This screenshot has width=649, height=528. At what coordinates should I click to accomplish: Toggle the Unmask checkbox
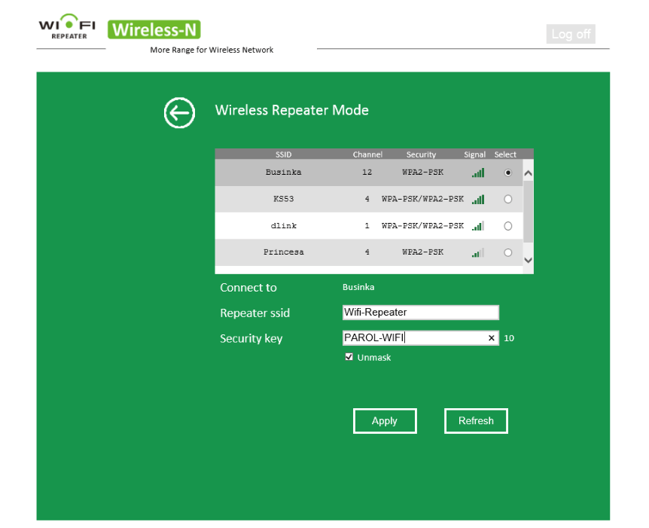349,357
